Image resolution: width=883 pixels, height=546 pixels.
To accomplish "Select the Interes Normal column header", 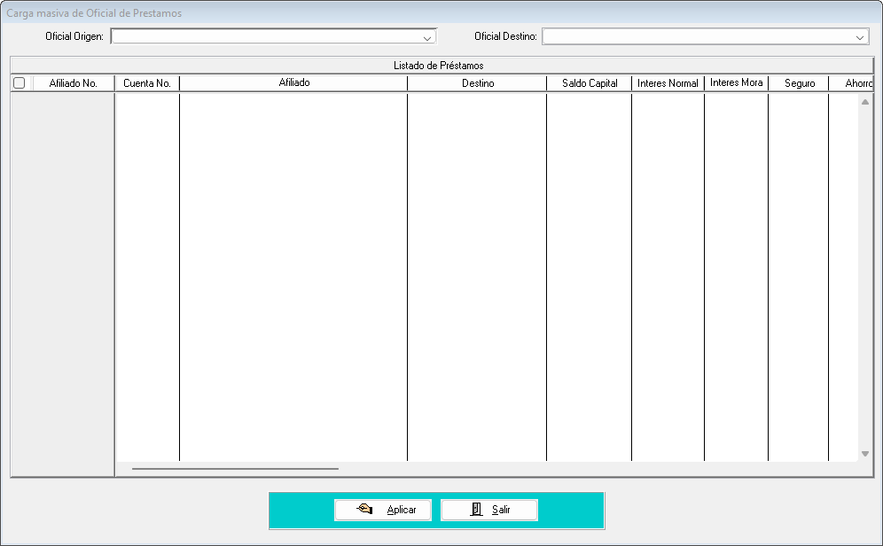I will [x=668, y=83].
